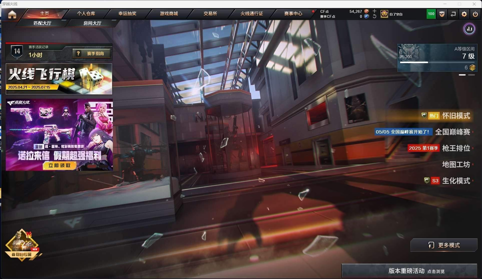Click the home icon in the top-left

[12, 14]
